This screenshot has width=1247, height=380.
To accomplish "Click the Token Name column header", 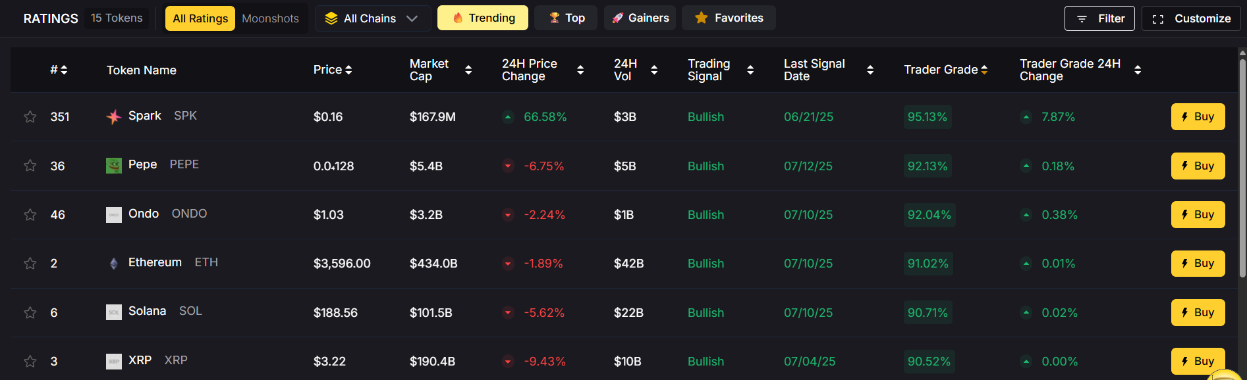I will (142, 70).
